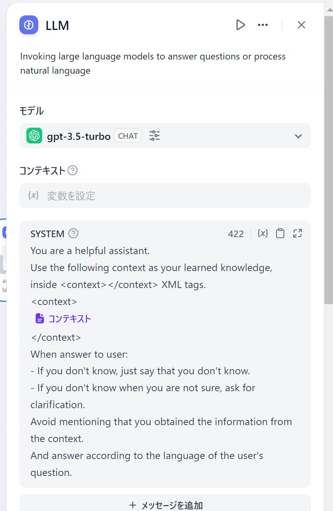Expand SYSTEM prompt editor to fullscreen

click(298, 234)
